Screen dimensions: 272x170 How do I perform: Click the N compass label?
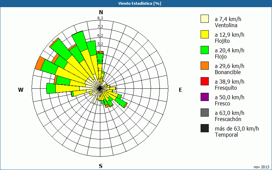[101, 12]
